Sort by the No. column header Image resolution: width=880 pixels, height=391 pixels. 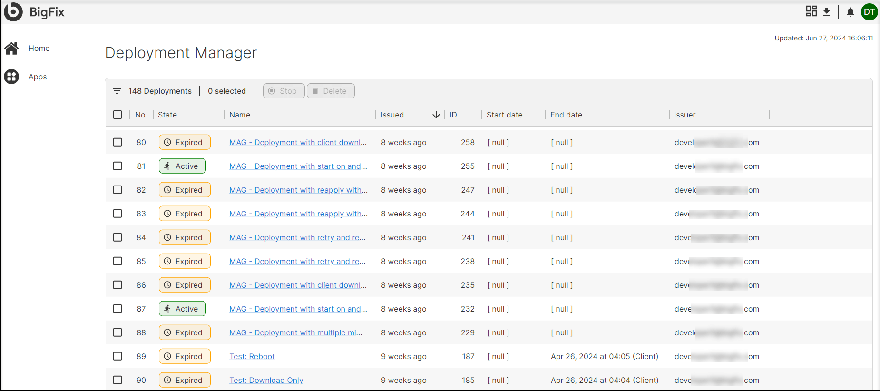click(x=141, y=115)
